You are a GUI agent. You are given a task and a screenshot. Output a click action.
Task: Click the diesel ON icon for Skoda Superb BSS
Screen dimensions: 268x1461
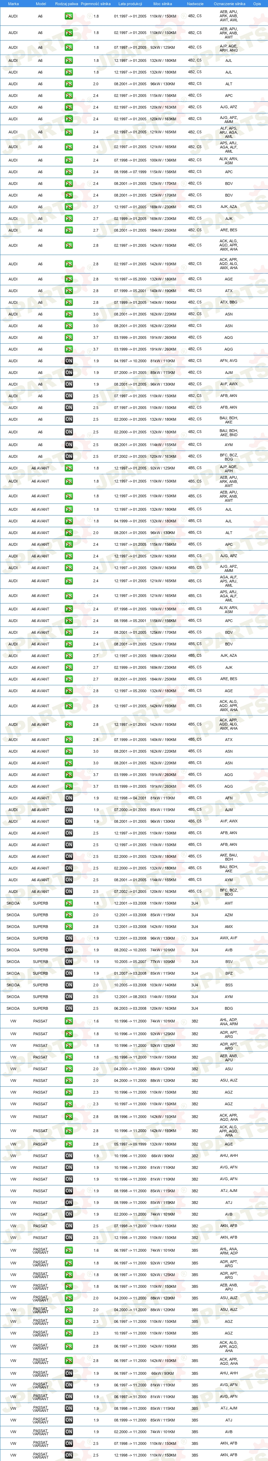pos(69,985)
